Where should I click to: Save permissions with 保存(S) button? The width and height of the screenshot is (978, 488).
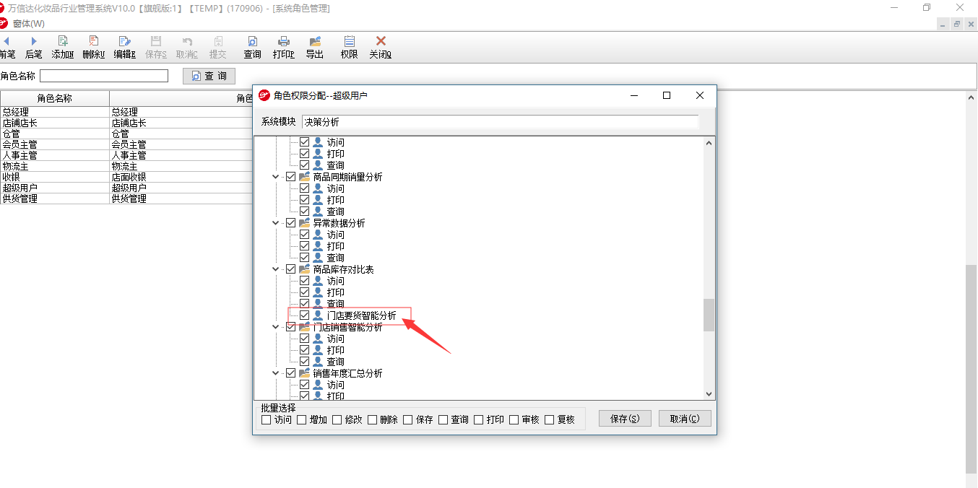[x=625, y=419]
